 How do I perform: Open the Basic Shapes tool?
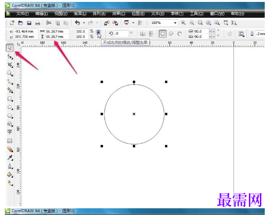point(10,124)
